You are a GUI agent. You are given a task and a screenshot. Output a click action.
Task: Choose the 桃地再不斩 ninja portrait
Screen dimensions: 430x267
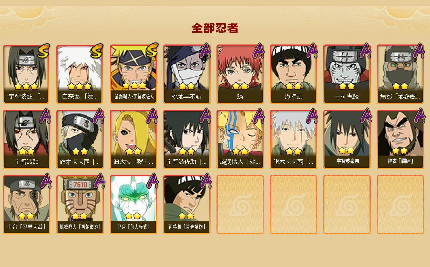coord(187,74)
